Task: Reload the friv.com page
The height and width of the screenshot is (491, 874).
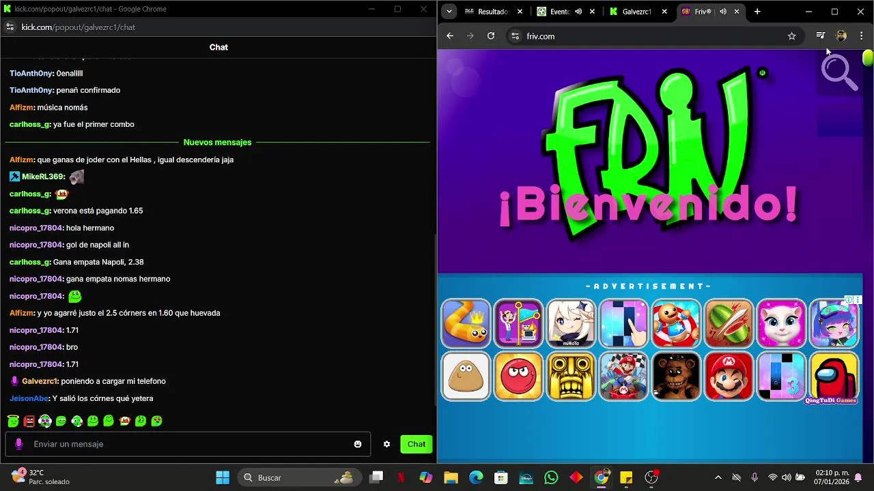Action: (x=490, y=36)
